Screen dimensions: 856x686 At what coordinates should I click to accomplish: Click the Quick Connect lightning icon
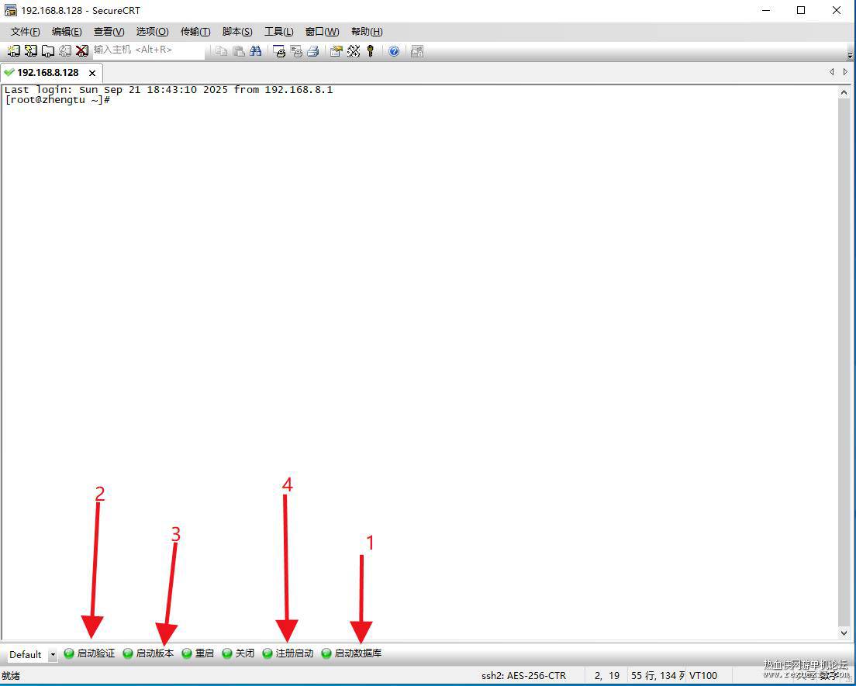pyautogui.click(x=31, y=50)
